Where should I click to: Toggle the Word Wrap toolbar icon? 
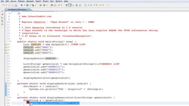[x=73, y=5]
